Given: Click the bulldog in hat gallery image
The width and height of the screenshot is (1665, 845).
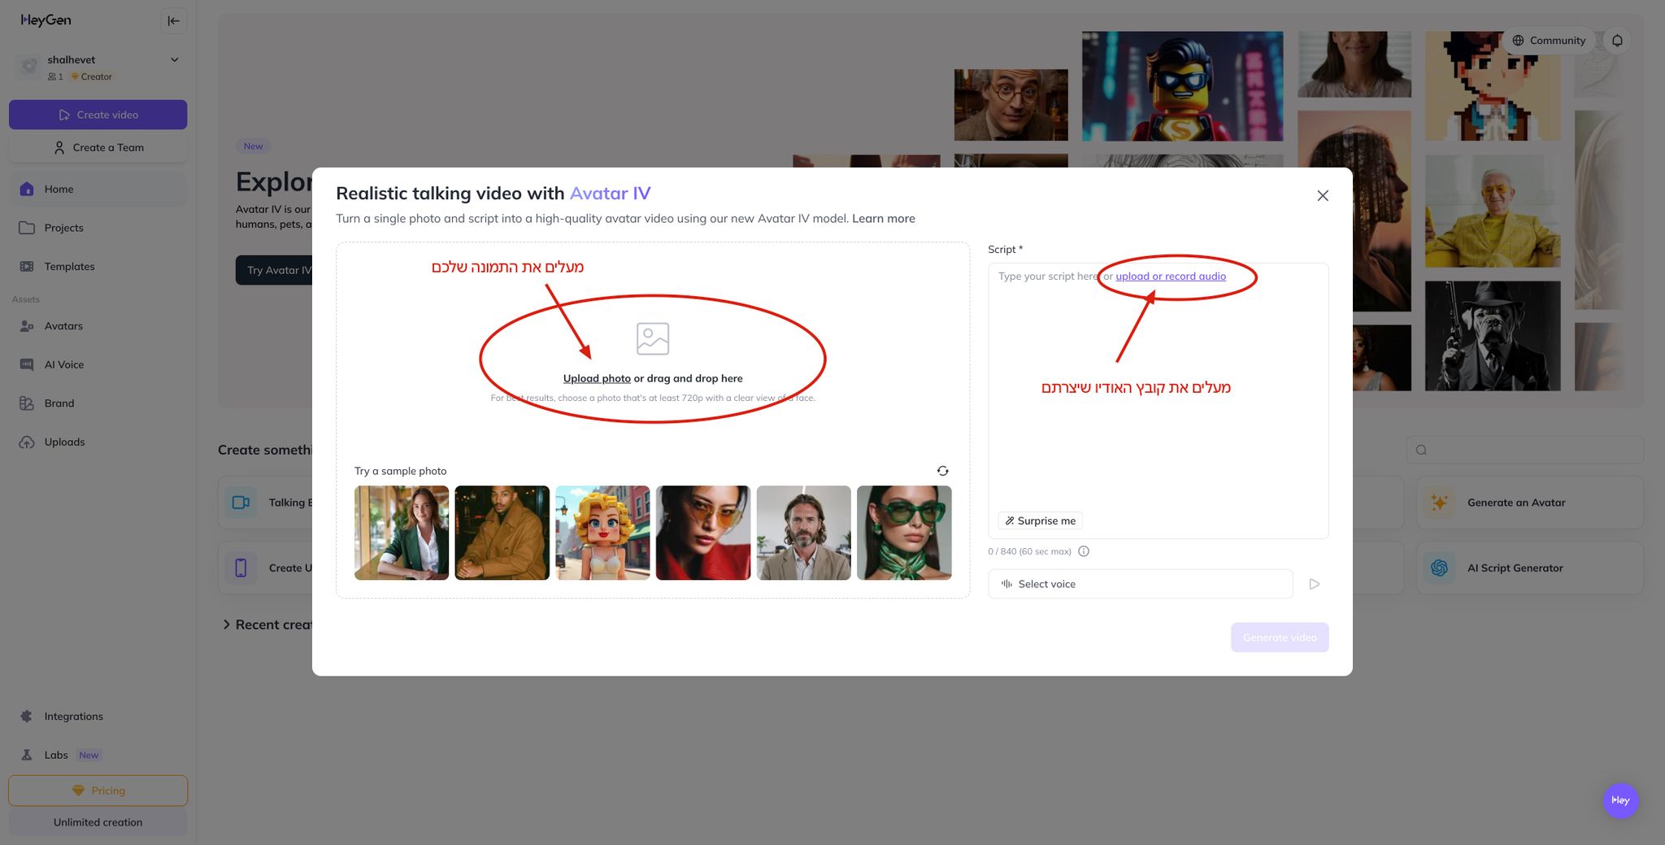Looking at the screenshot, I should tap(1493, 336).
